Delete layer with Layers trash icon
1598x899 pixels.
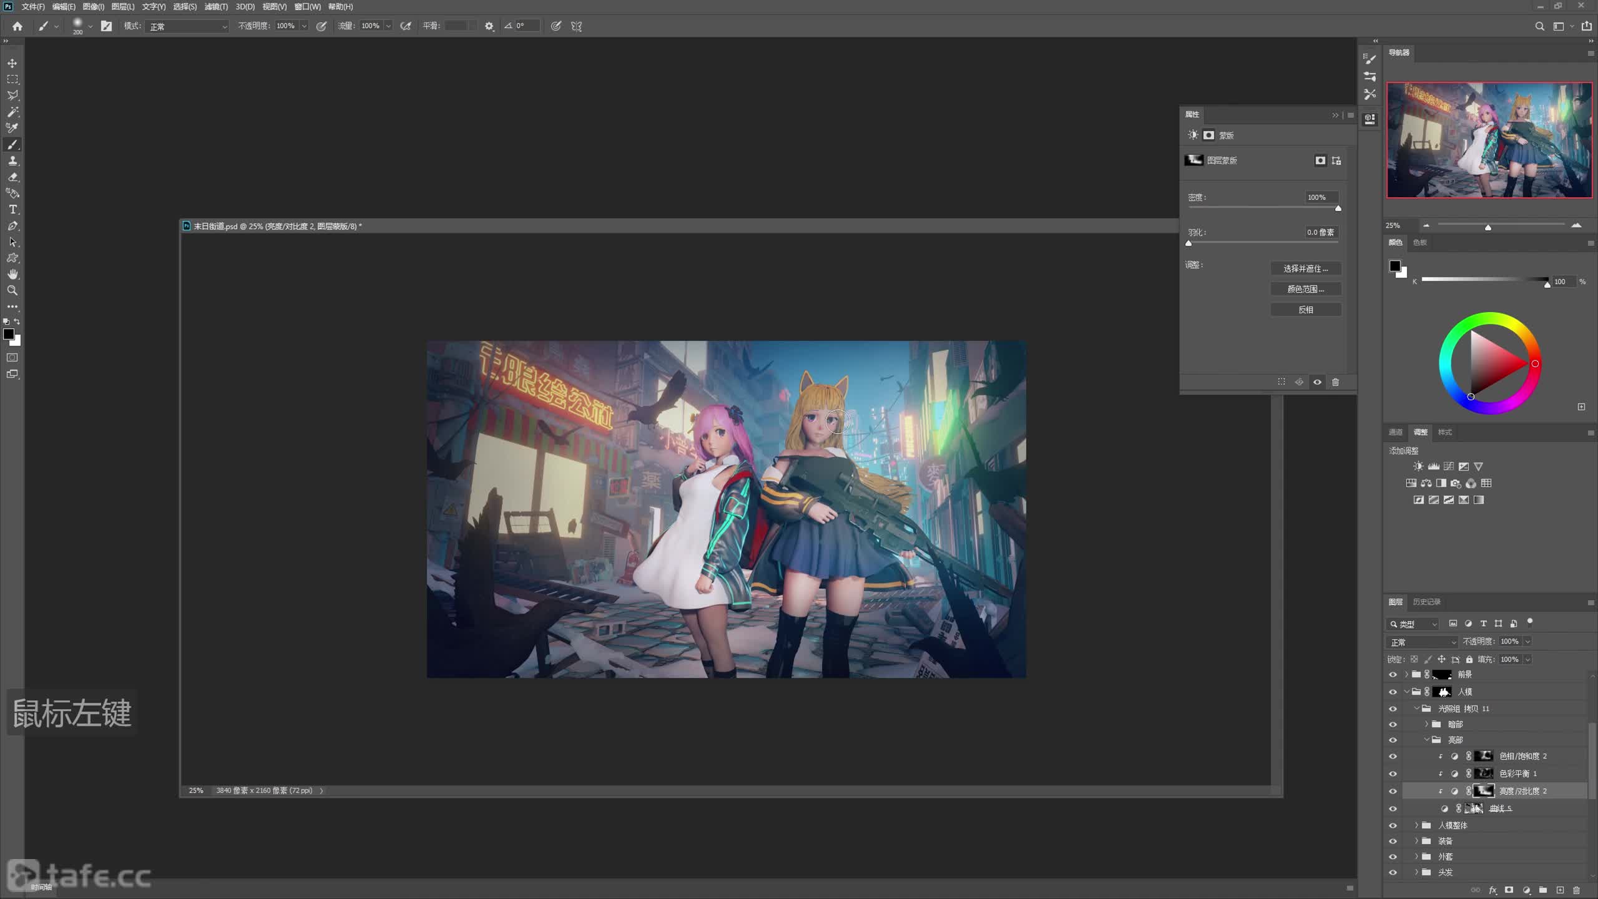coord(1576,890)
